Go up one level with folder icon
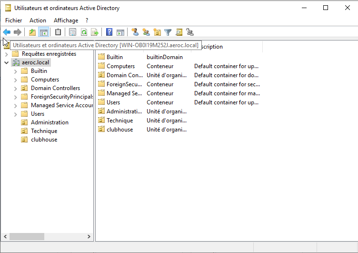This screenshot has width=358, height=253. [x=32, y=32]
